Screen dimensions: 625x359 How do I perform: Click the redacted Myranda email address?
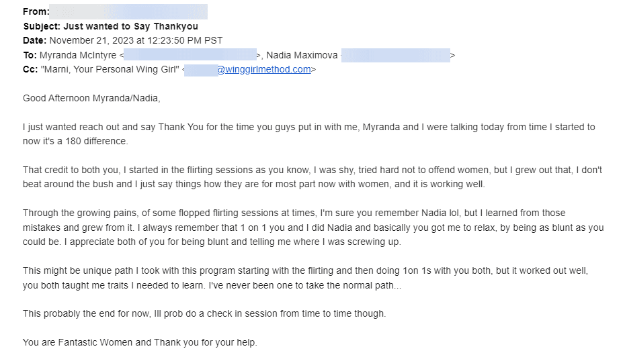pos(190,55)
